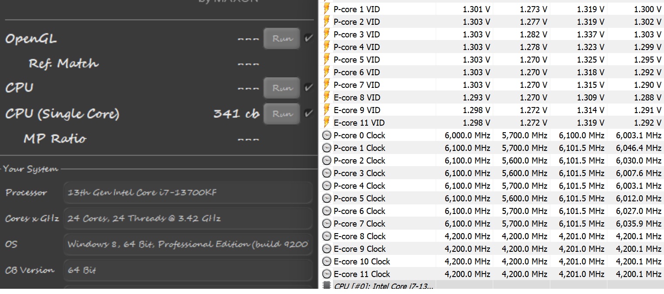Click the lightning icon beside P-core 1 VID
This screenshot has width=664, height=294.
coord(326,9)
